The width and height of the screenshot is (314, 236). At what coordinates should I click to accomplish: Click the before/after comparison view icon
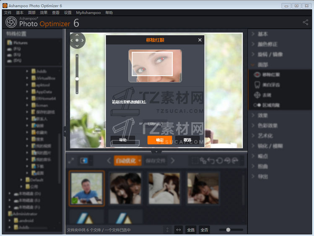pyautogui.click(x=84, y=160)
